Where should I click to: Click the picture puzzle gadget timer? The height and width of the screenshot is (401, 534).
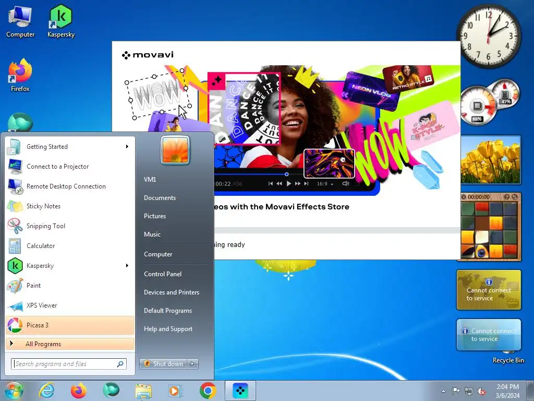pyautogui.click(x=479, y=197)
